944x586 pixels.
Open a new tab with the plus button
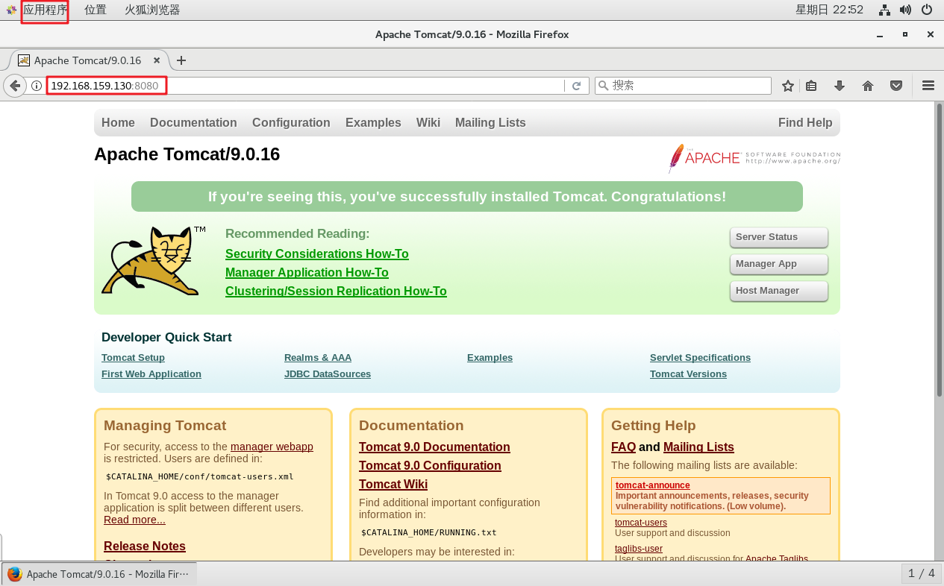click(x=181, y=60)
